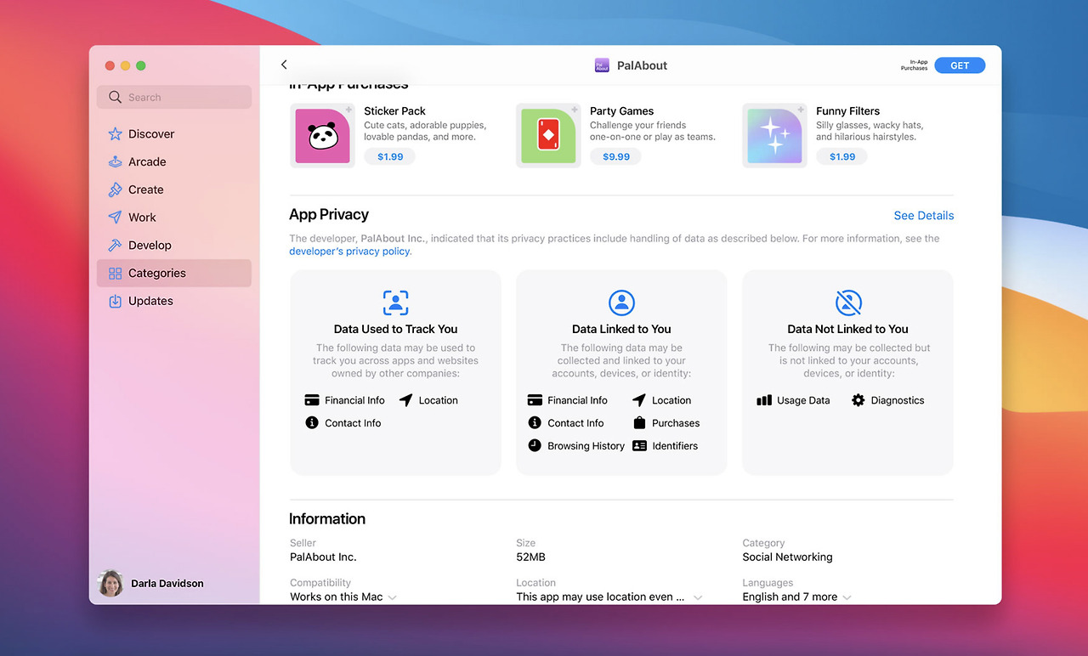Click the 'Funny Filters' title
This screenshot has height=656, width=1088.
848,111
